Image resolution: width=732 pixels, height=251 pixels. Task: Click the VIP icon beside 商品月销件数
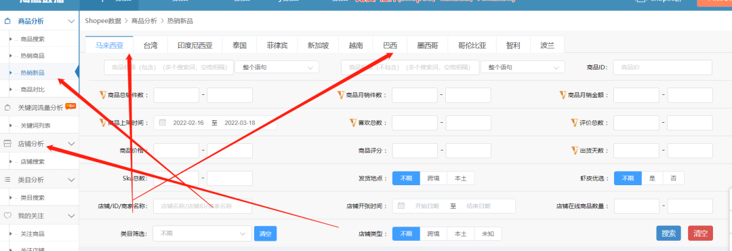point(341,95)
